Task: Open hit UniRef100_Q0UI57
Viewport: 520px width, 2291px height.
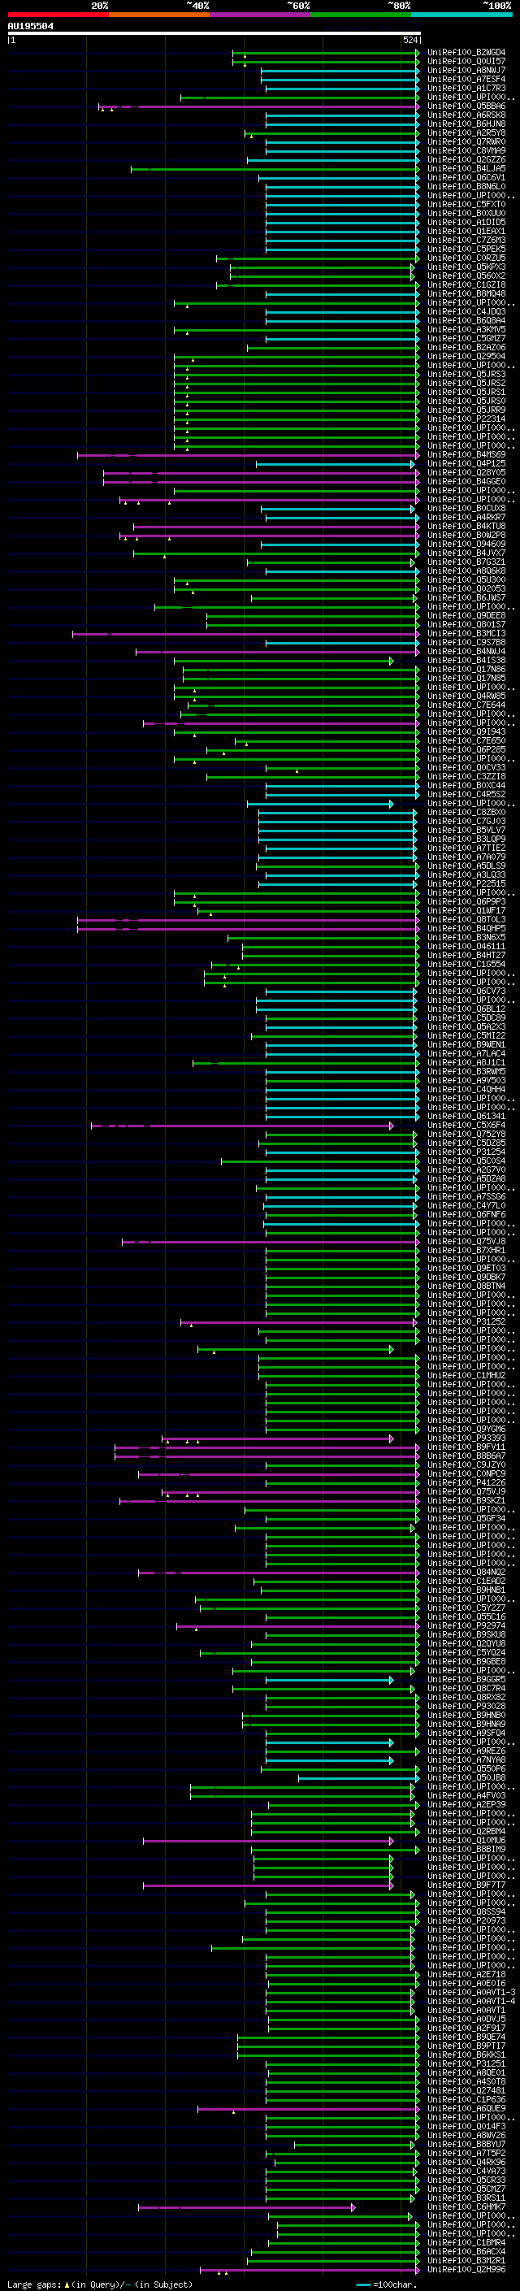Action: [466, 62]
